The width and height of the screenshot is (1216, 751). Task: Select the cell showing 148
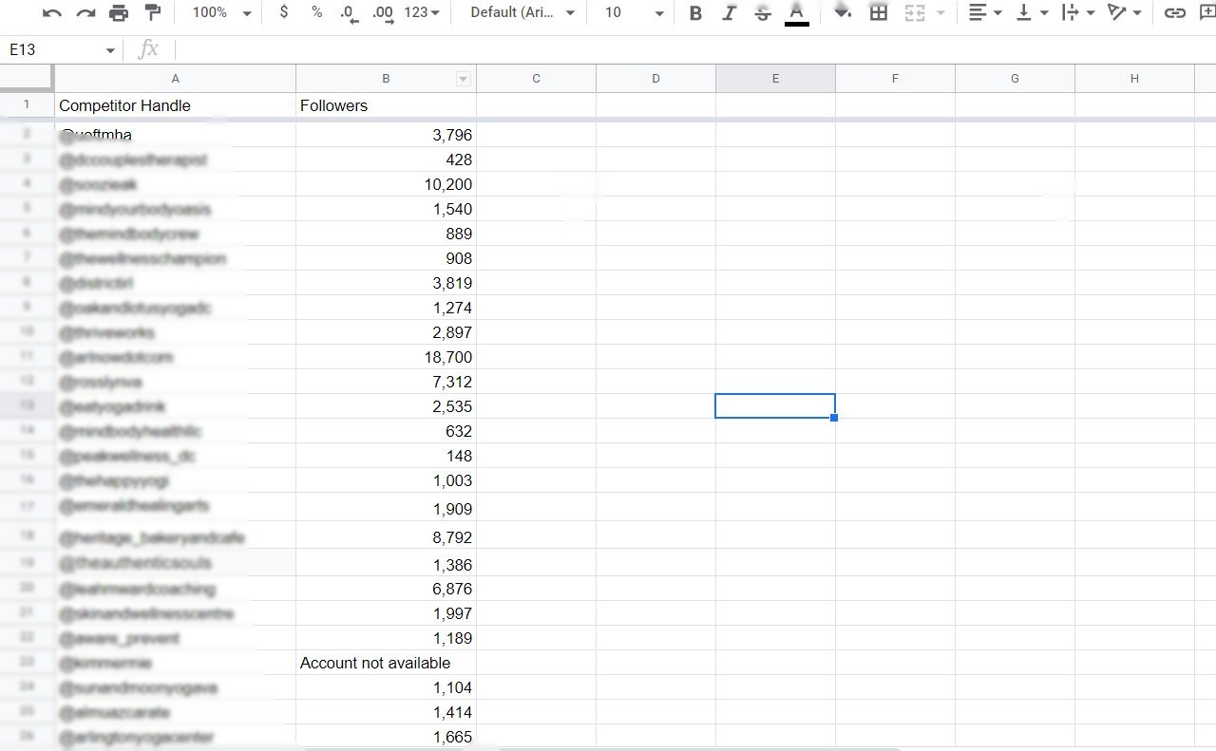click(x=386, y=456)
